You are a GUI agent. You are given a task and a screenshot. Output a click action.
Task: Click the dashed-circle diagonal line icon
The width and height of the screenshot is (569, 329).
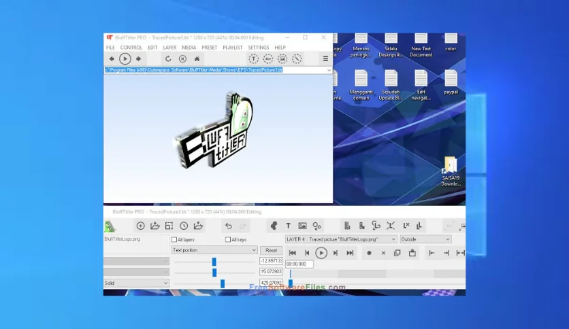tap(297, 58)
